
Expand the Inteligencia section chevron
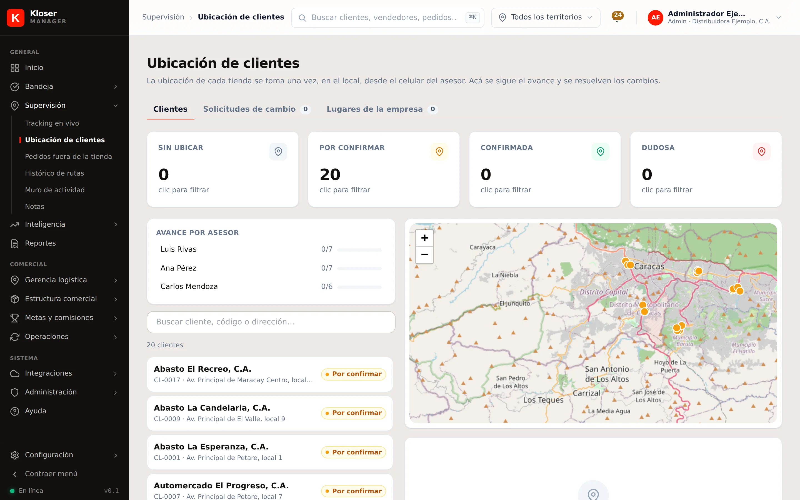point(115,224)
